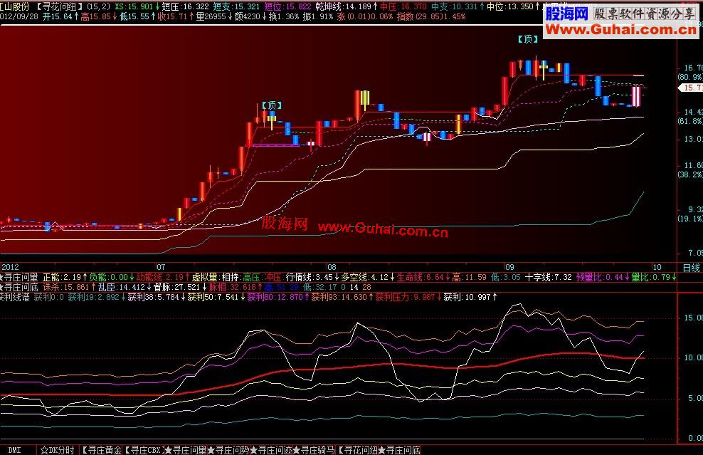Open the ★寻庄问里 tab
Screen dimensions: 703x455
186,450
